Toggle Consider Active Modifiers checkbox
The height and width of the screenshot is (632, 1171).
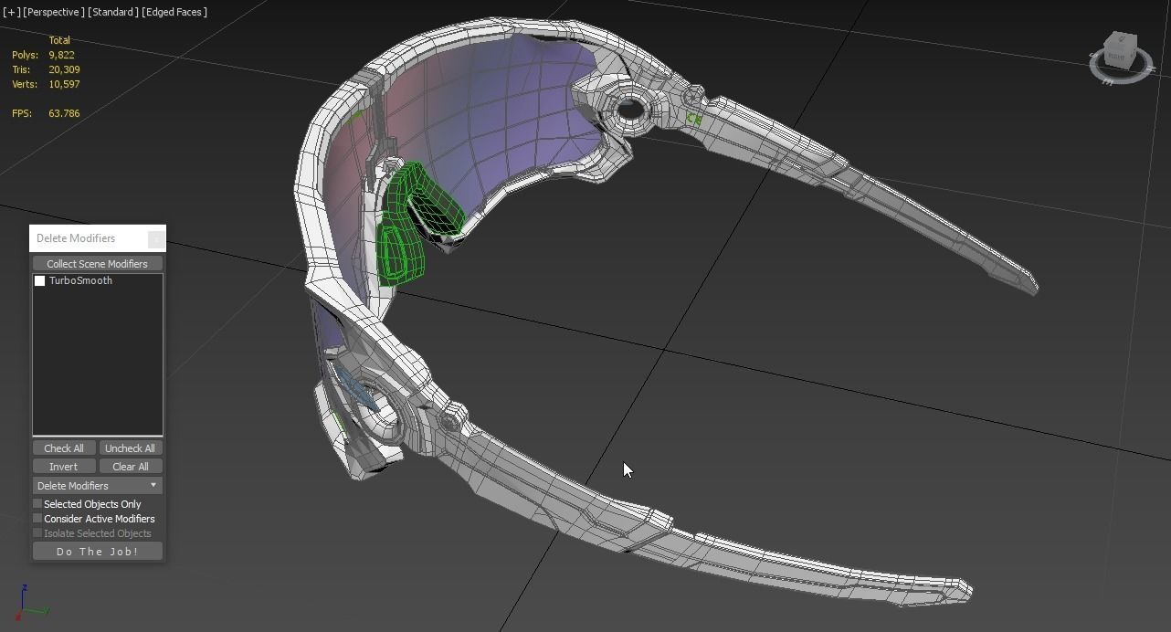pos(37,518)
